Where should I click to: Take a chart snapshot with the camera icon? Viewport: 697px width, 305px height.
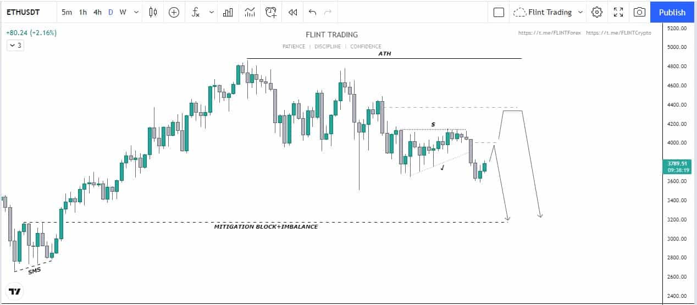639,12
